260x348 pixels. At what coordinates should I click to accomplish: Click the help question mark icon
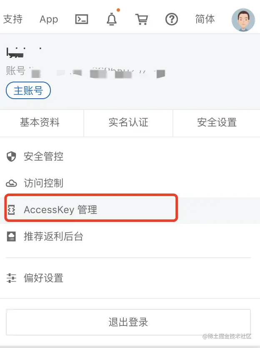172,19
